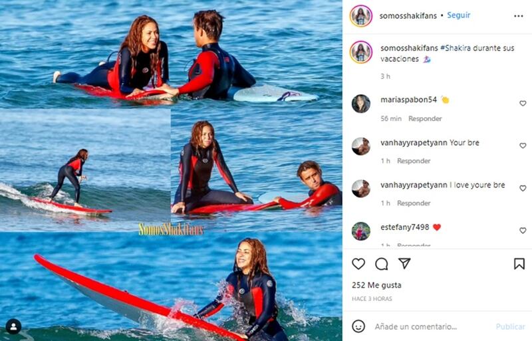Open the three-dot more options menu
This screenshot has width=532, height=341.
[519, 16]
